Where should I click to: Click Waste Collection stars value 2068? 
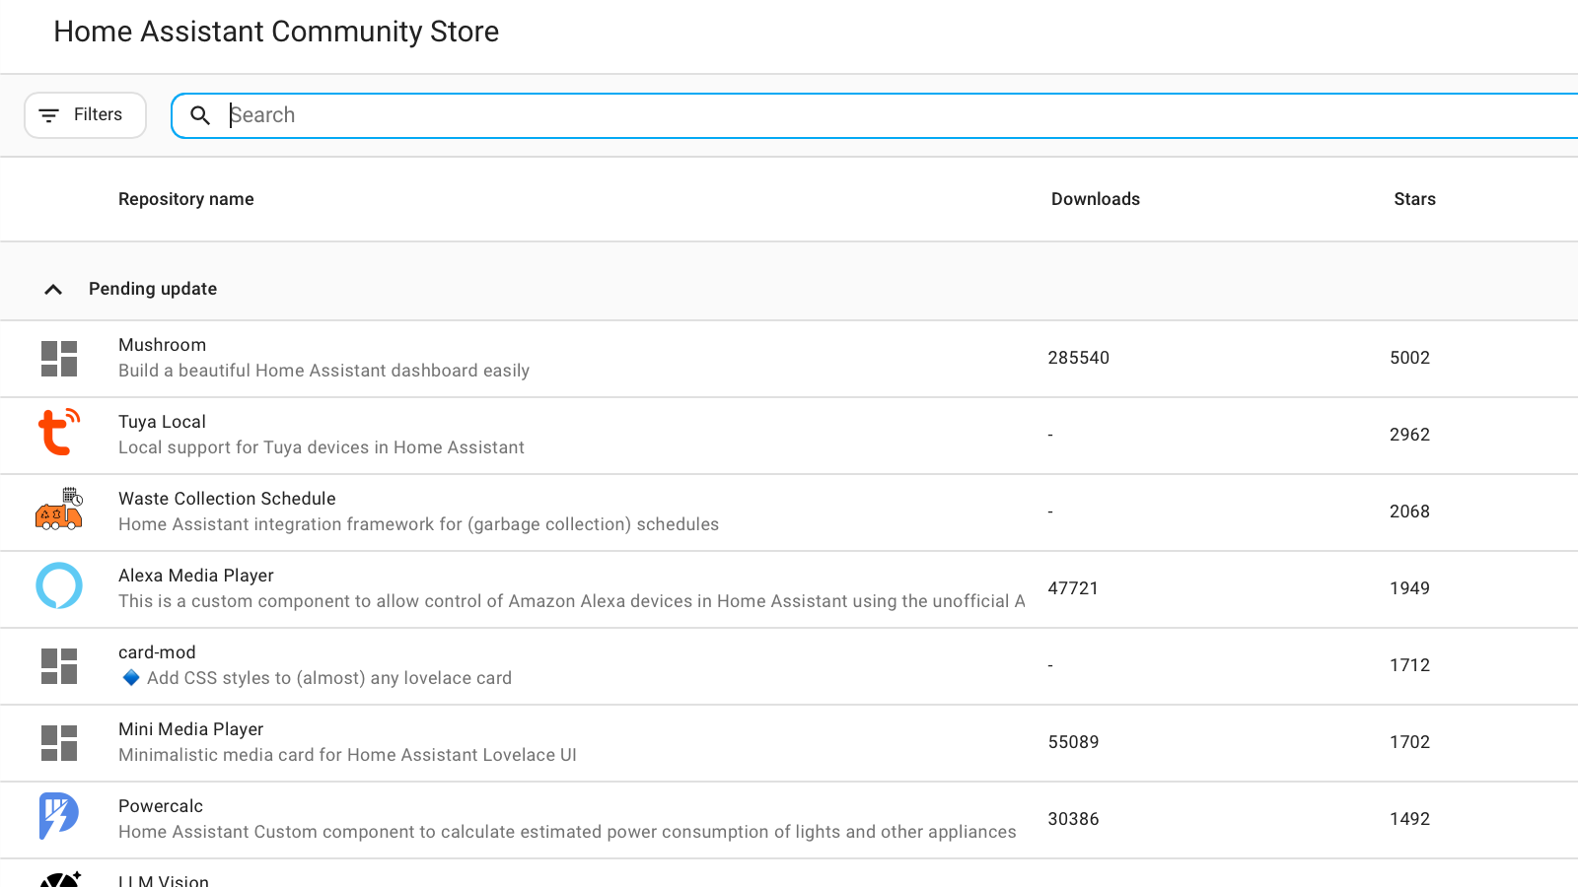(1409, 512)
